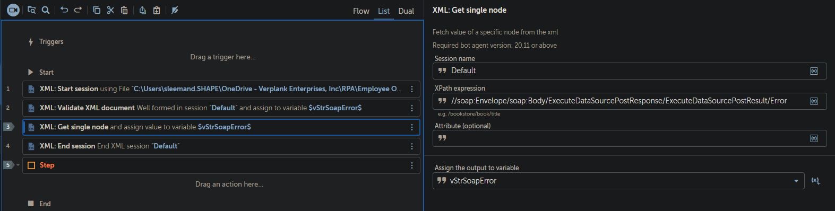Image resolution: width=835 pixels, height=211 pixels.
Task: Click the 'Drag a trigger here...' area
Action: pyautogui.click(x=223, y=57)
